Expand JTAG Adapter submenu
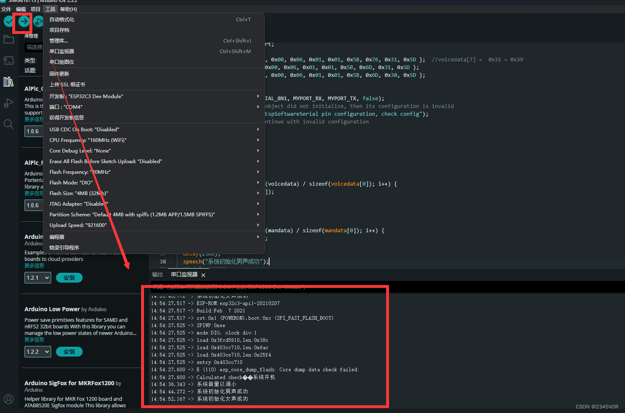The height and width of the screenshot is (413, 625). coord(154,204)
